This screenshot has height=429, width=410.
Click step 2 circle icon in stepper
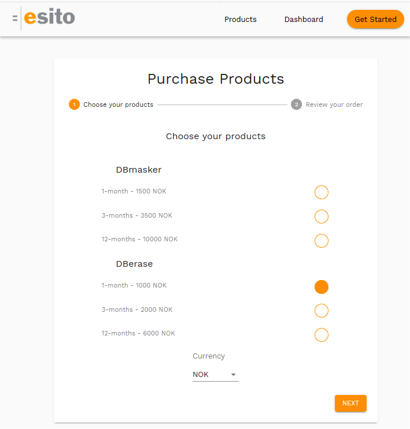(x=296, y=105)
